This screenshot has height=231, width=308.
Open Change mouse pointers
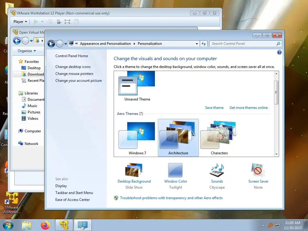point(74,73)
